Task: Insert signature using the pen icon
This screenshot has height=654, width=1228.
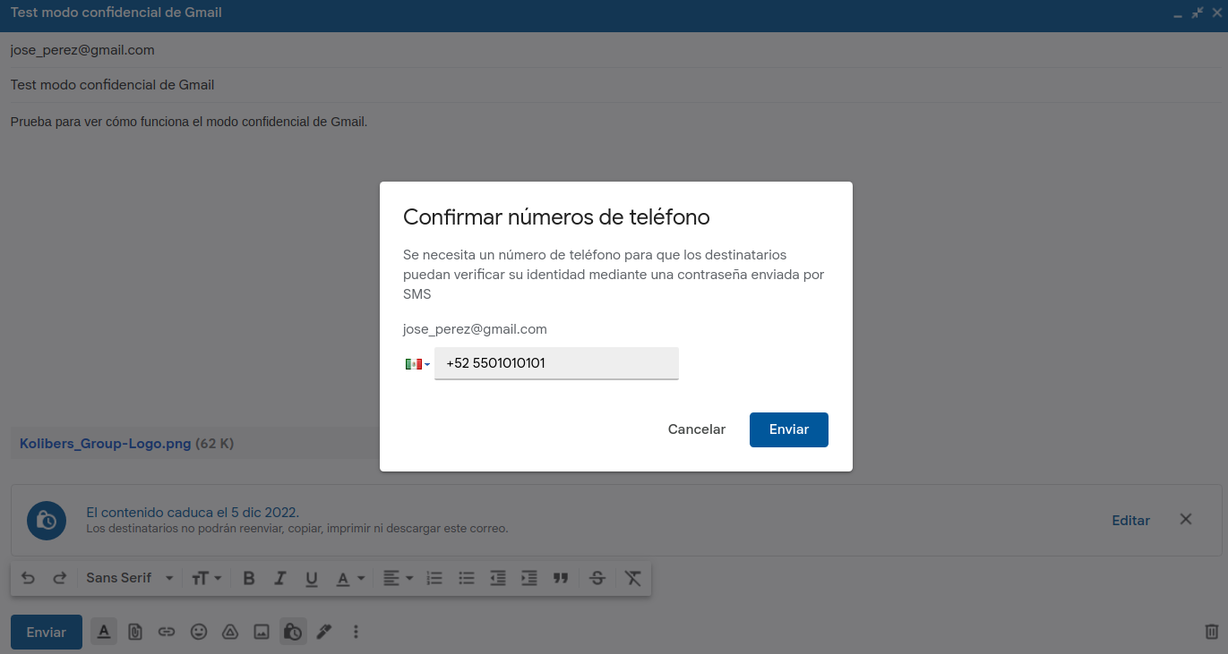Action: click(x=324, y=632)
